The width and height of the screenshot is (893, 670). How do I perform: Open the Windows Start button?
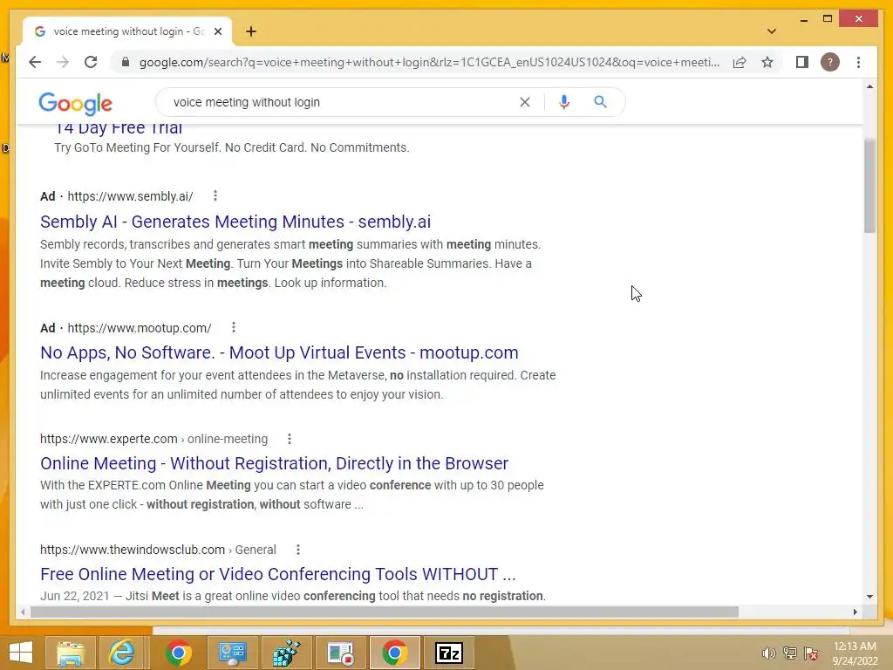click(21, 653)
